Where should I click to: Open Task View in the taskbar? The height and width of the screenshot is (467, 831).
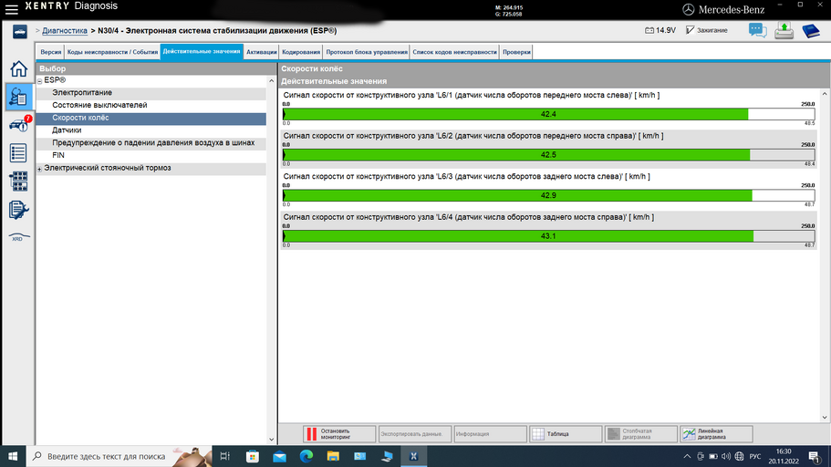pyautogui.click(x=224, y=456)
